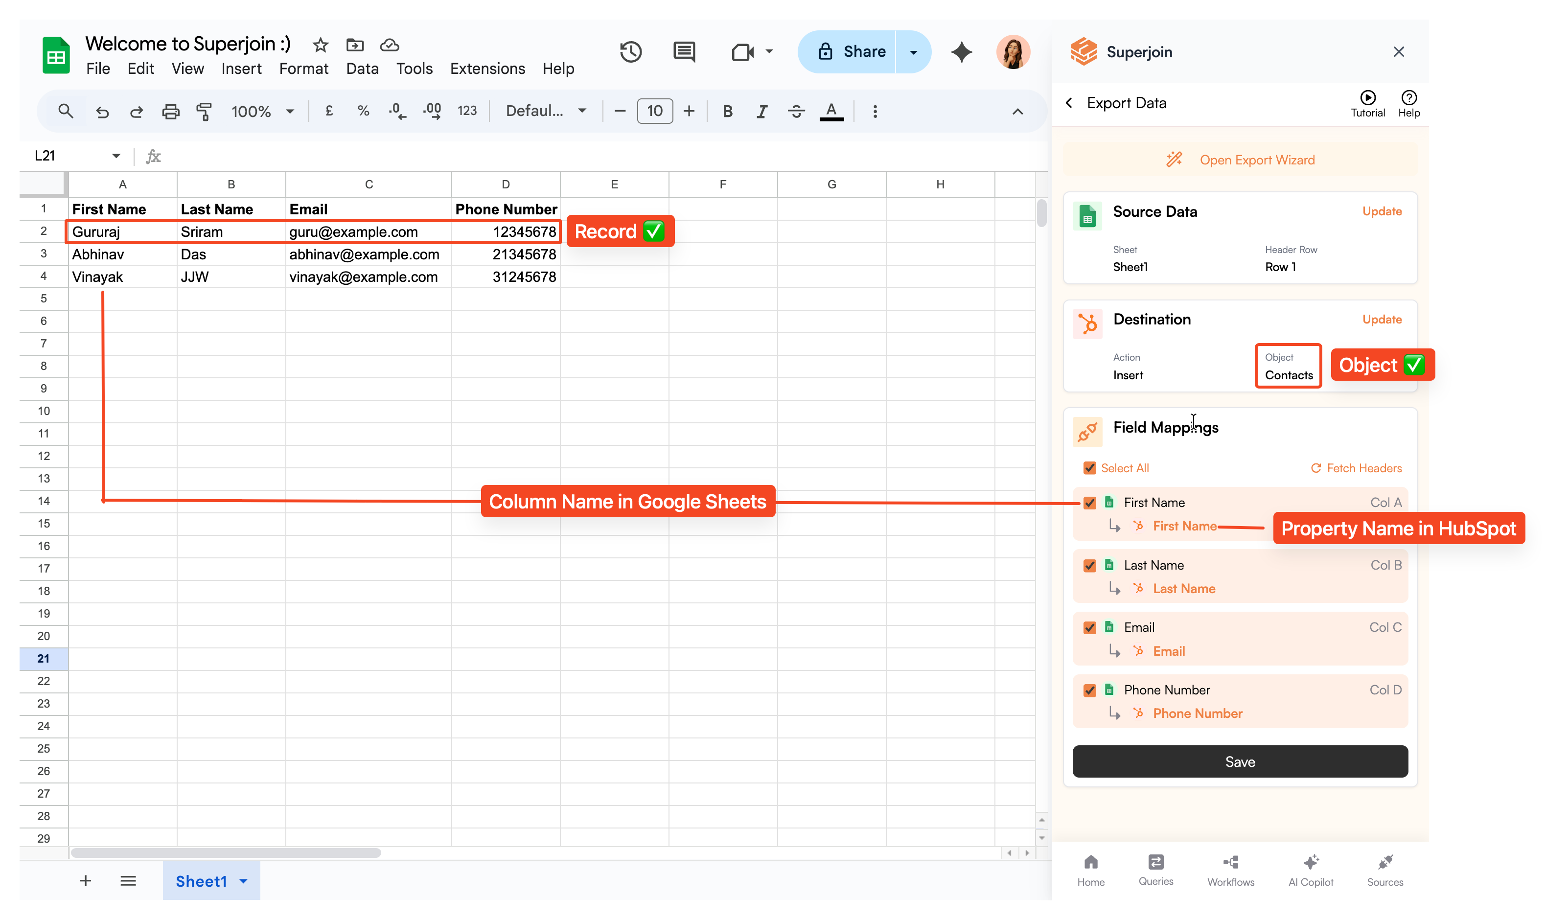1545x920 pixels.
Task: Open the Format menu
Action: (x=303, y=69)
